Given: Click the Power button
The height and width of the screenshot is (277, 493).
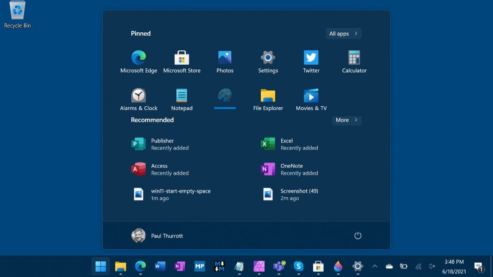Looking at the screenshot, I should point(358,235).
